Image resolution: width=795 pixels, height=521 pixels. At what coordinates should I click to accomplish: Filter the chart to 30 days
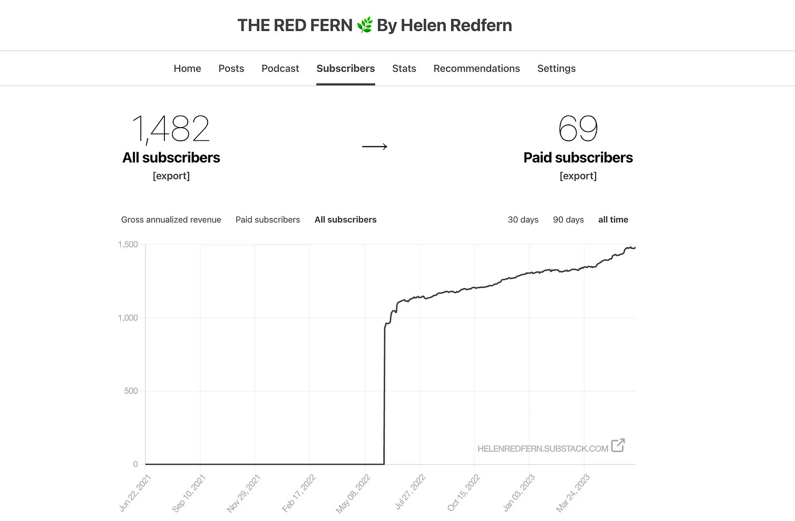(523, 219)
